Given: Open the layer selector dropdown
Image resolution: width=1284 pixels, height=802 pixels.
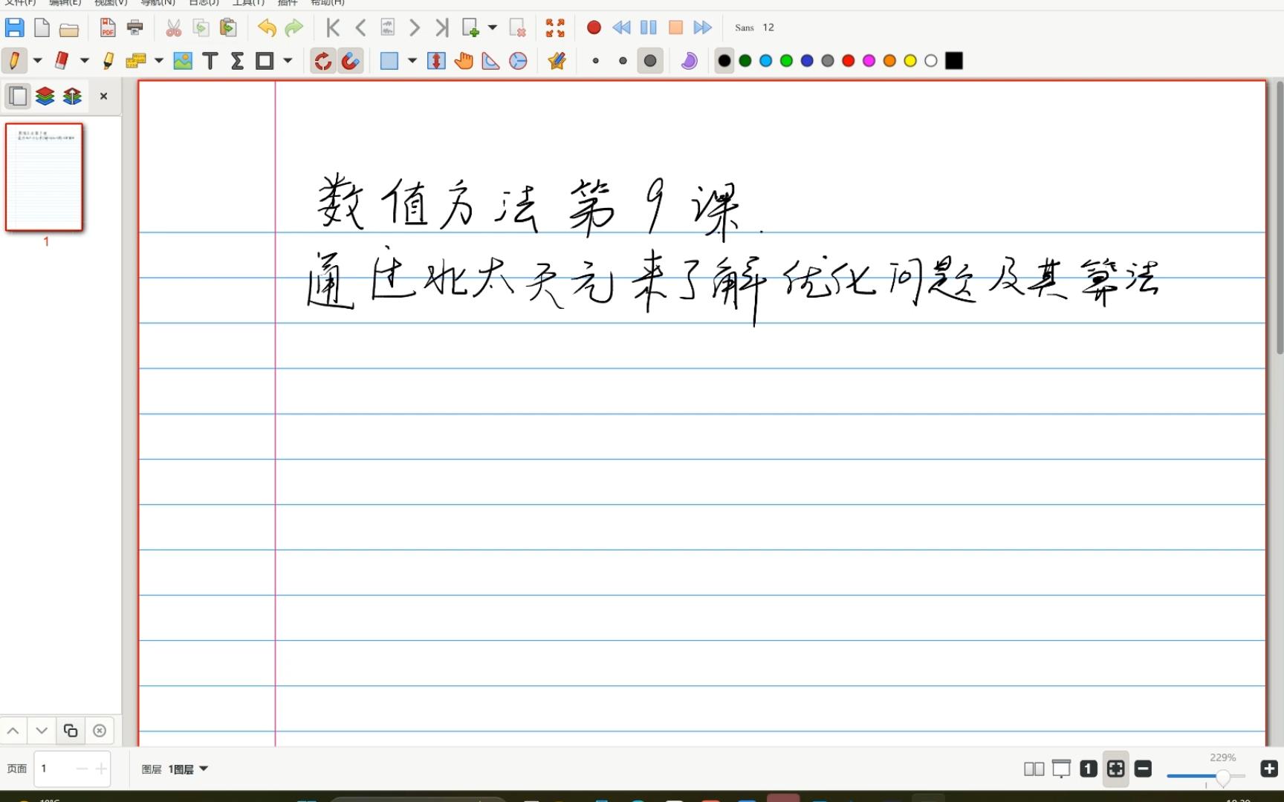Looking at the screenshot, I should pyautogui.click(x=188, y=769).
